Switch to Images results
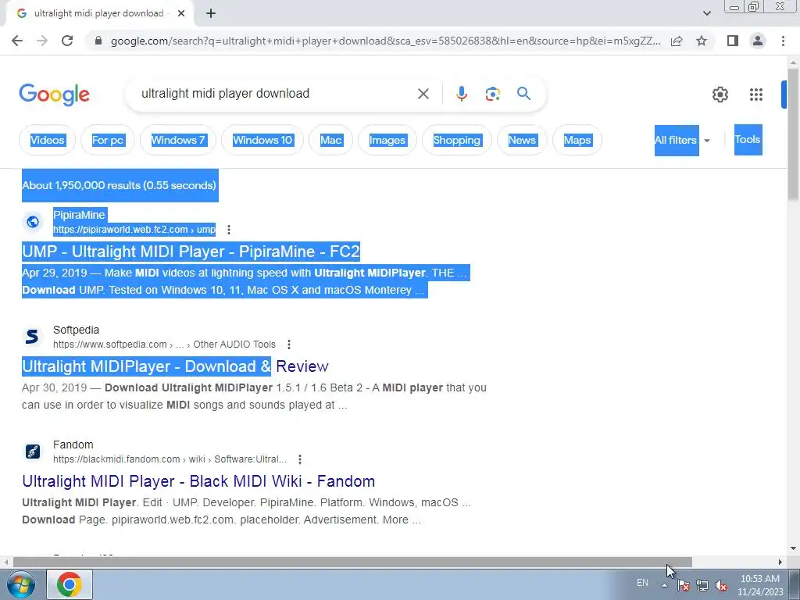 pyautogui.click(x=387, y=140)
